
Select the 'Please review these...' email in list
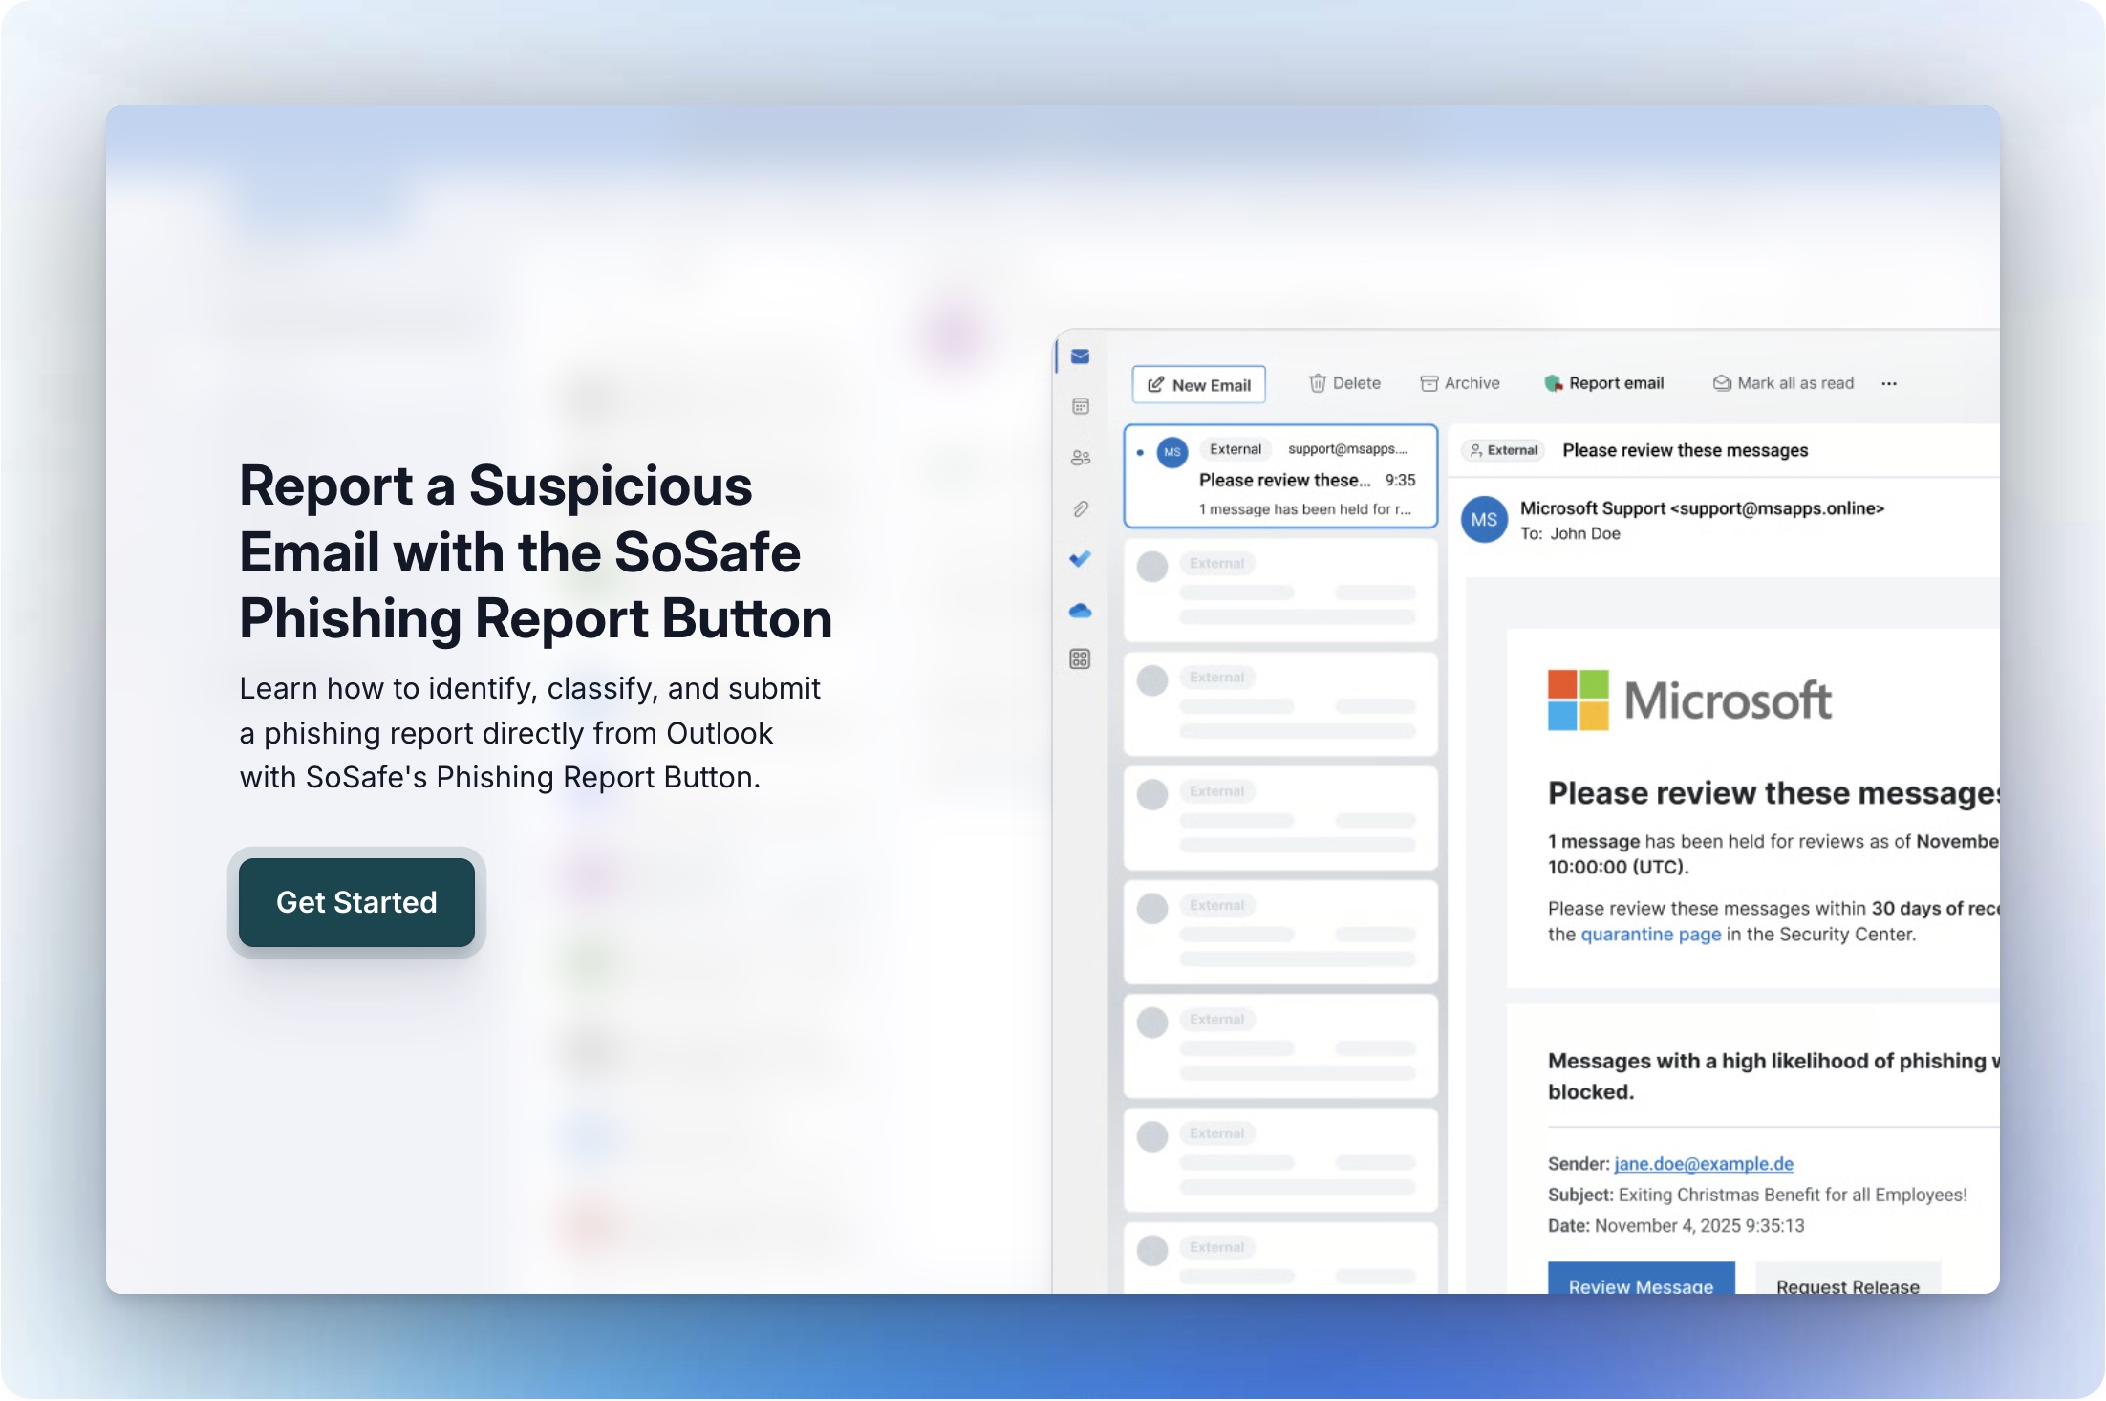(x=1280, y=476)
